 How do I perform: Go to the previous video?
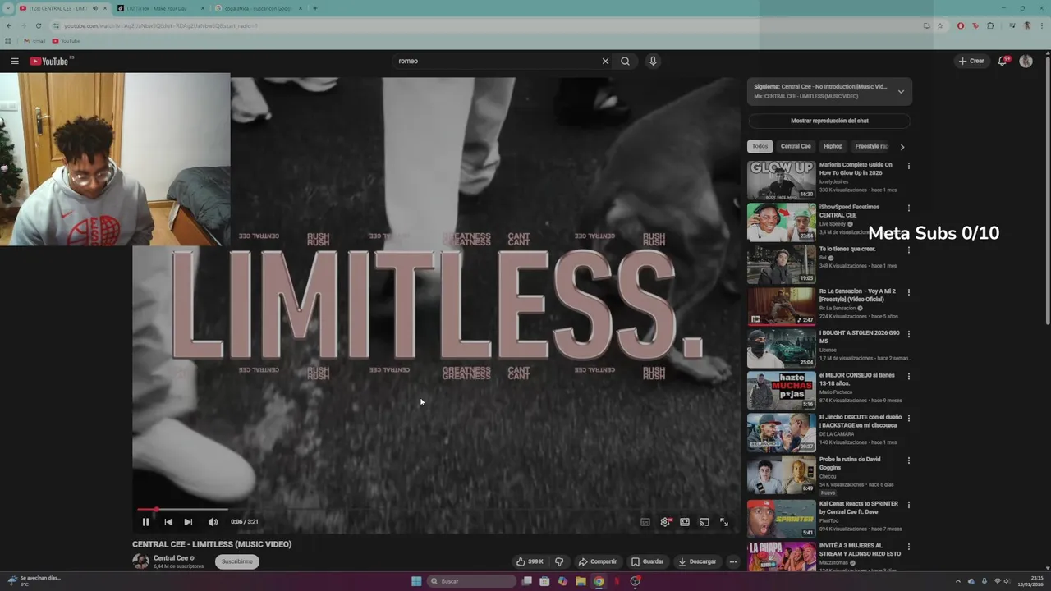point(168,522)
